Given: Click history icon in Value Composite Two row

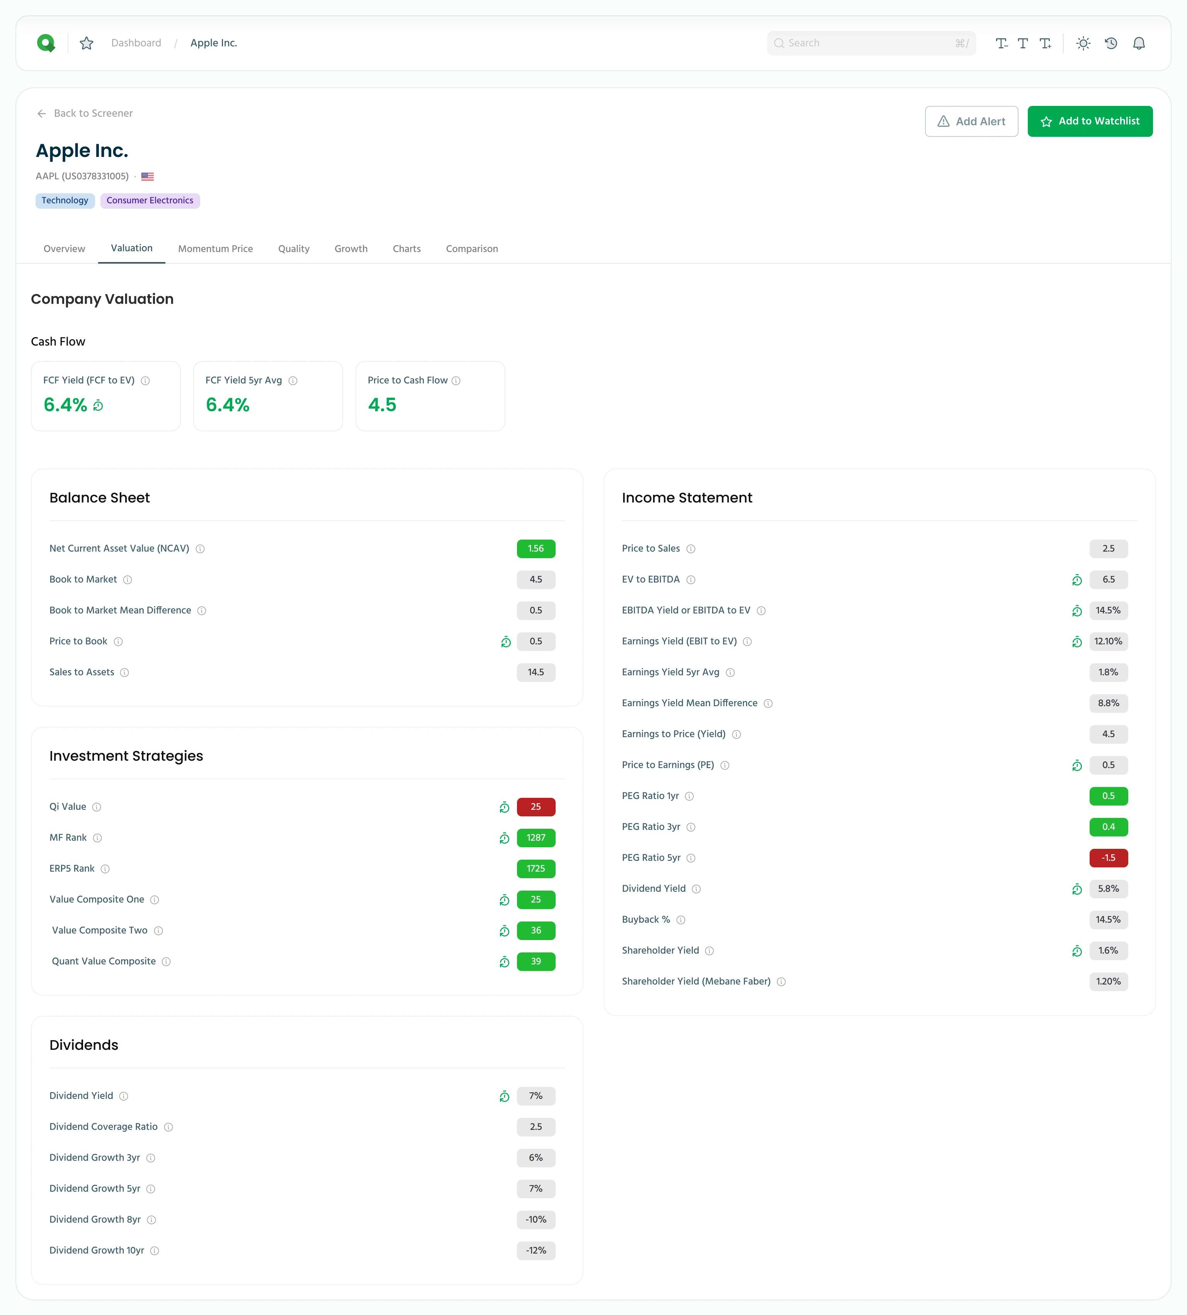Looking at the screenshot, I should click(x=504, y=931).
